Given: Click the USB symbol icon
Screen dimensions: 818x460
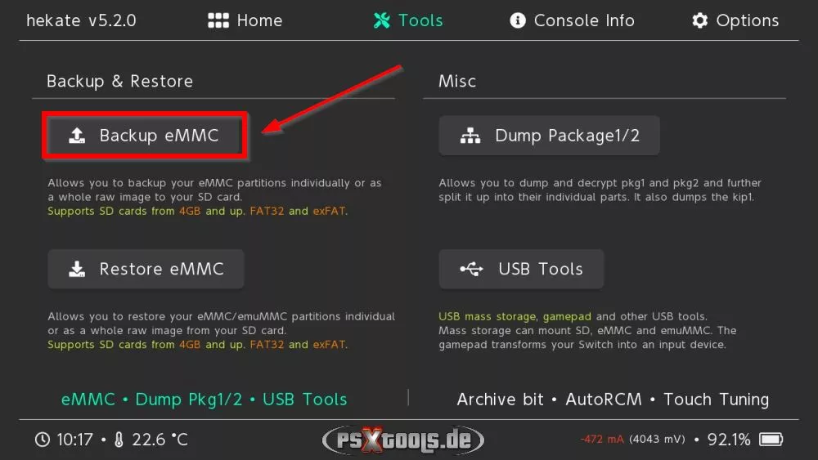Looking at the screenshot, I should coord(471,270).
